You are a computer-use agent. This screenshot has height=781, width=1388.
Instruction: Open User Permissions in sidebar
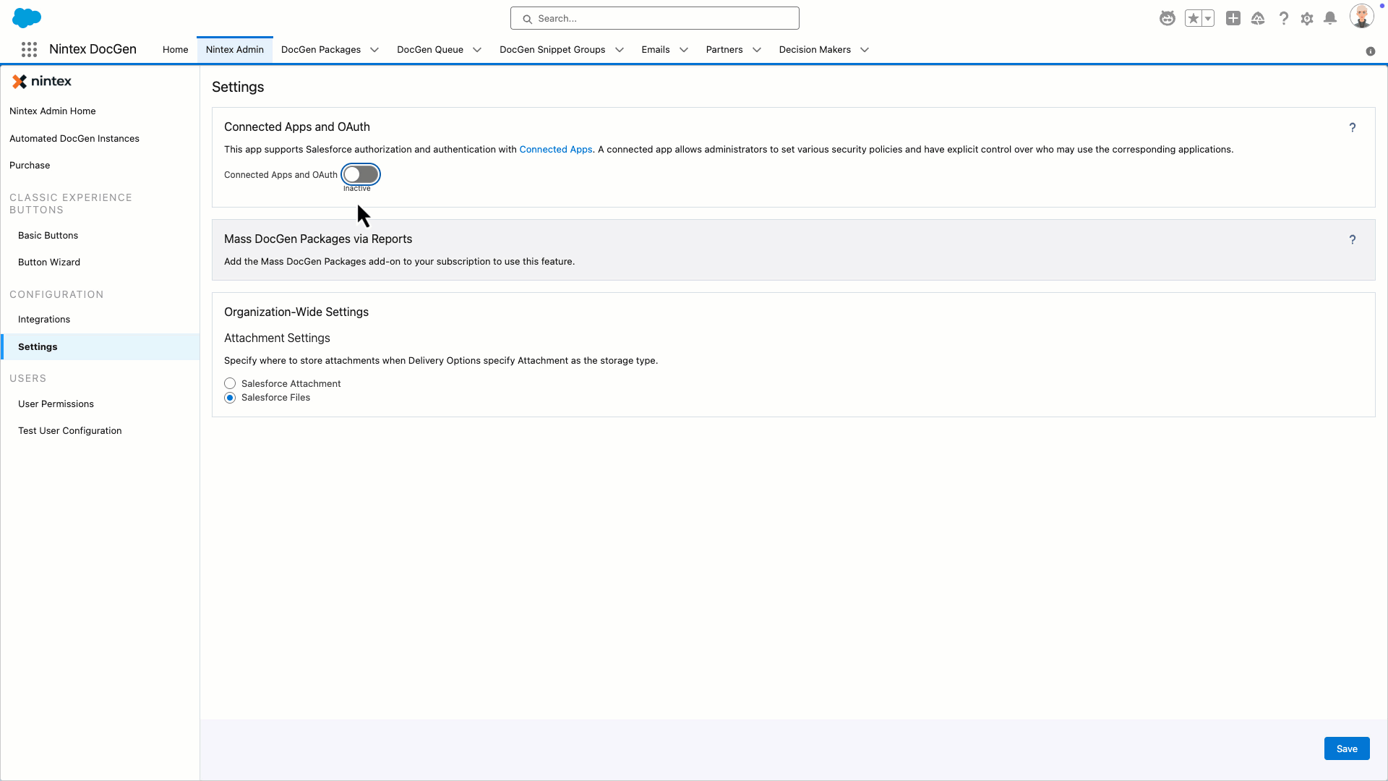pyautogui.click(x=56, y=404)
